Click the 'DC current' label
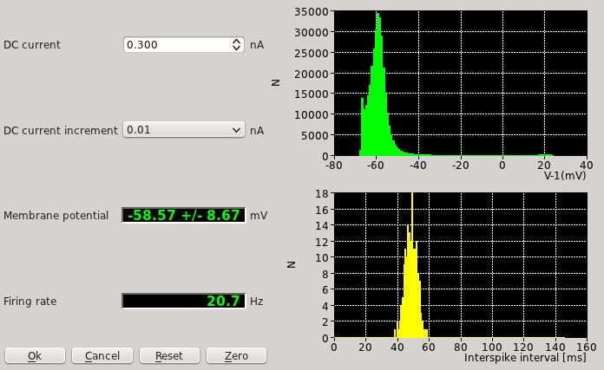 tap(32, 45)
